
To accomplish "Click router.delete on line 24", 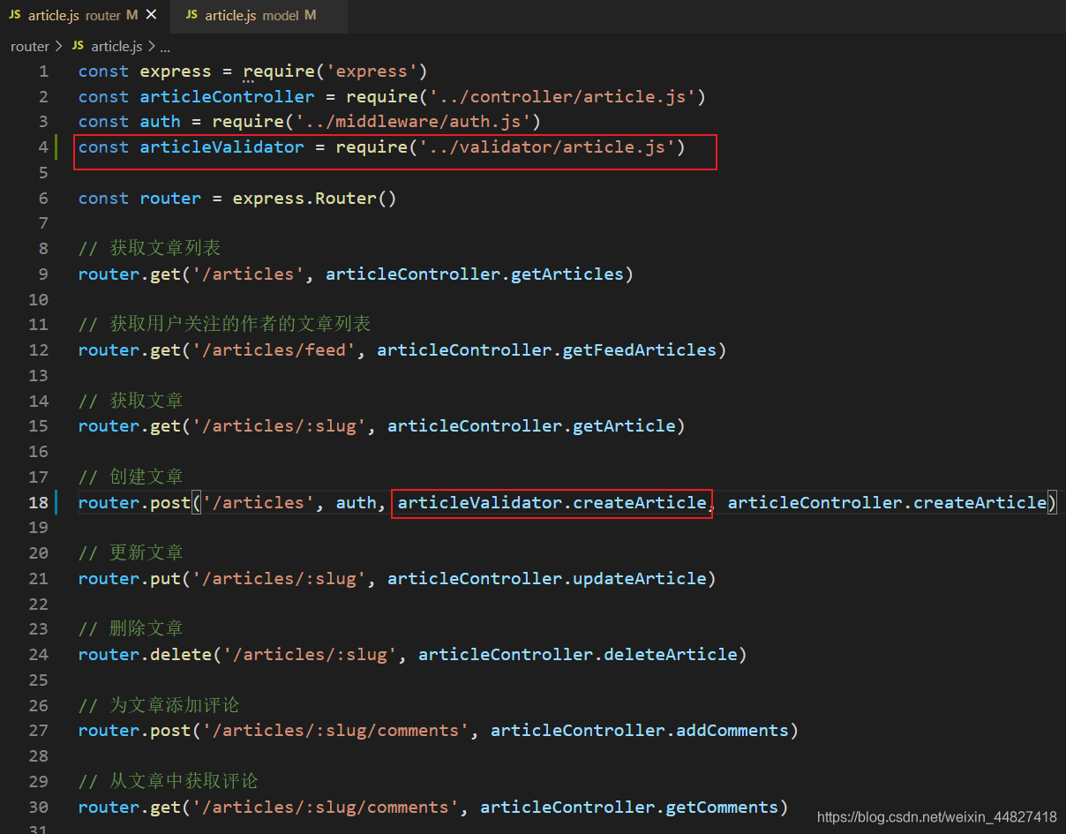I will click(x=145, y=655).
